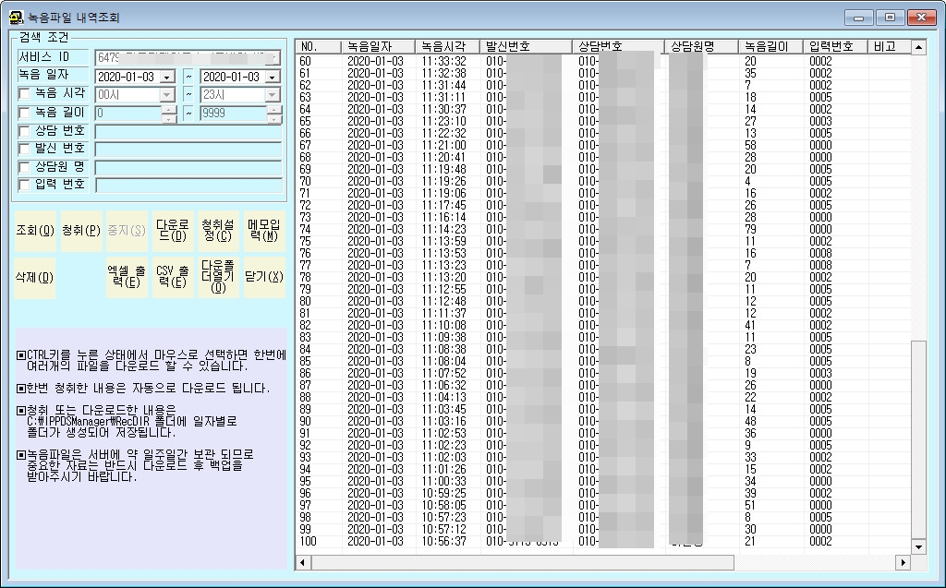
Task: Download files with 다운로드(D) button
Action: pyautogui.click(x=173, y=231)
